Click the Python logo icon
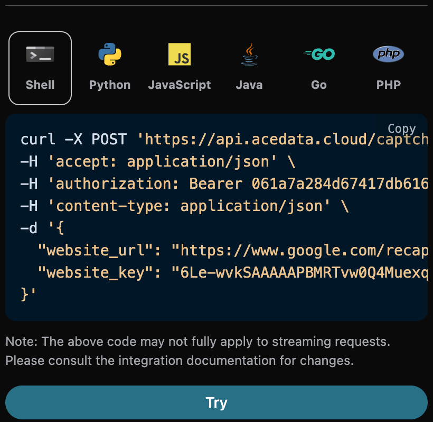The image size is (433, 422). coord(110,54)
